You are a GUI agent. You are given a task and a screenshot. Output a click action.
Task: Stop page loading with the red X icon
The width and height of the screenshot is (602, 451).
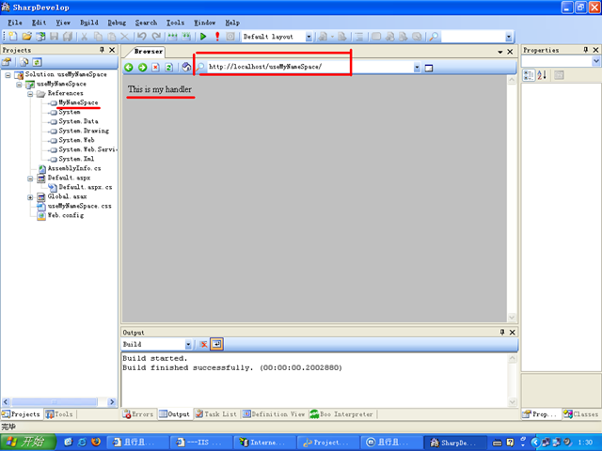point(155,68)
